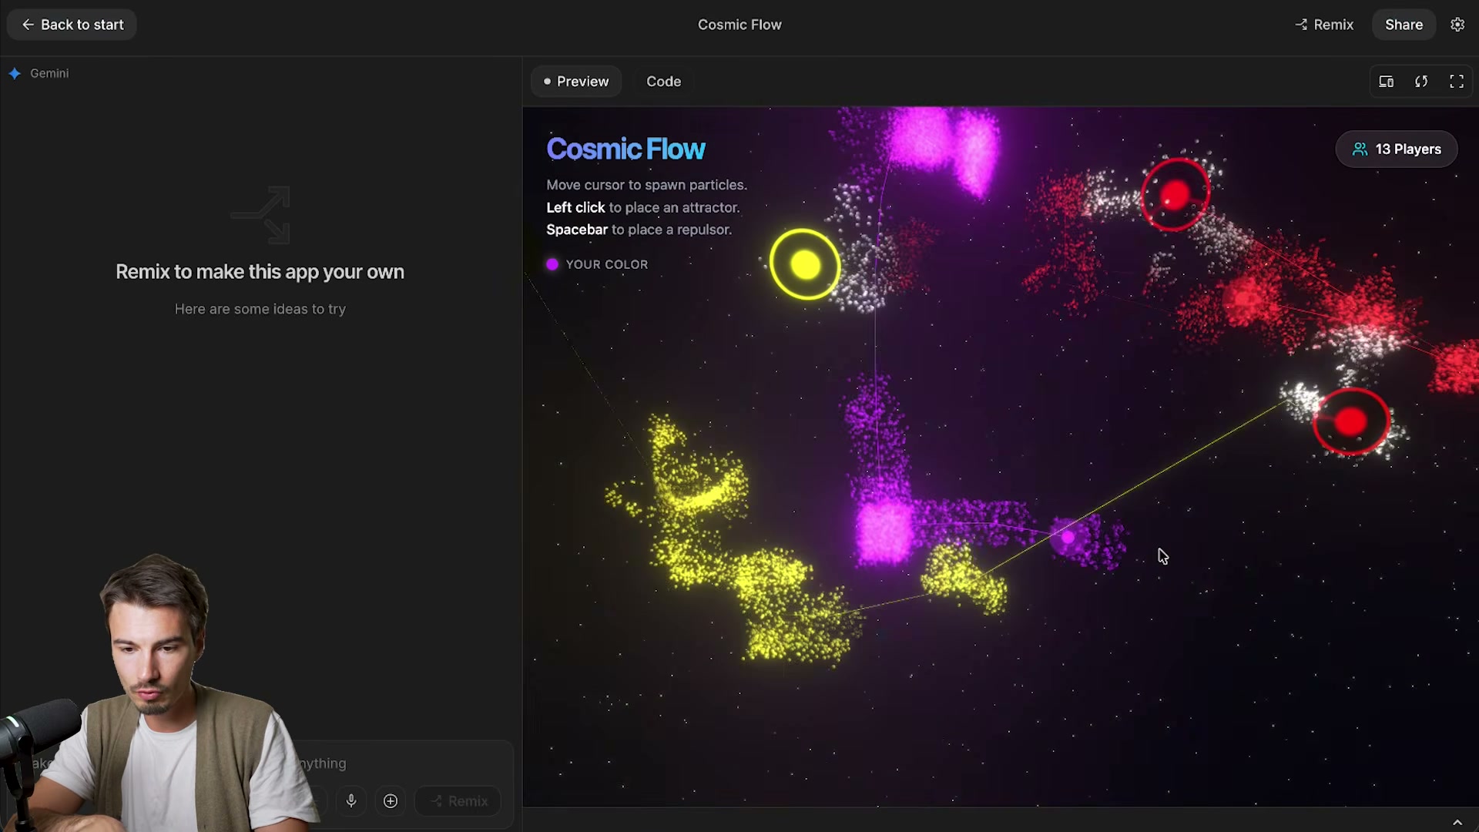Click the 13 Players badge
Viewport: 1479px width, 832px height.
point(1397,149)
